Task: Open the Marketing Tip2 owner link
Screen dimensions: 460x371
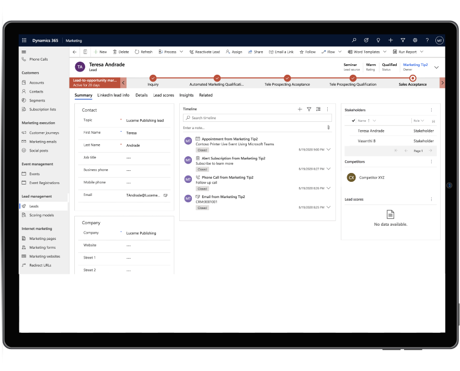Action: 416,64
